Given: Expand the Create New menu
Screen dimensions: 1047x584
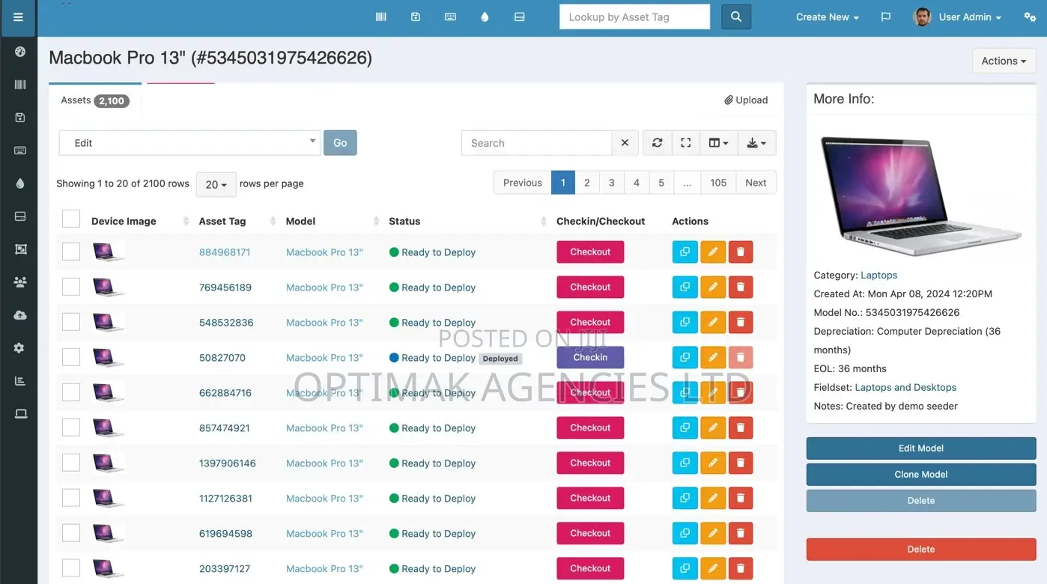Looking at the screenshot, I should pyautogui.click(x=827, y=16).
